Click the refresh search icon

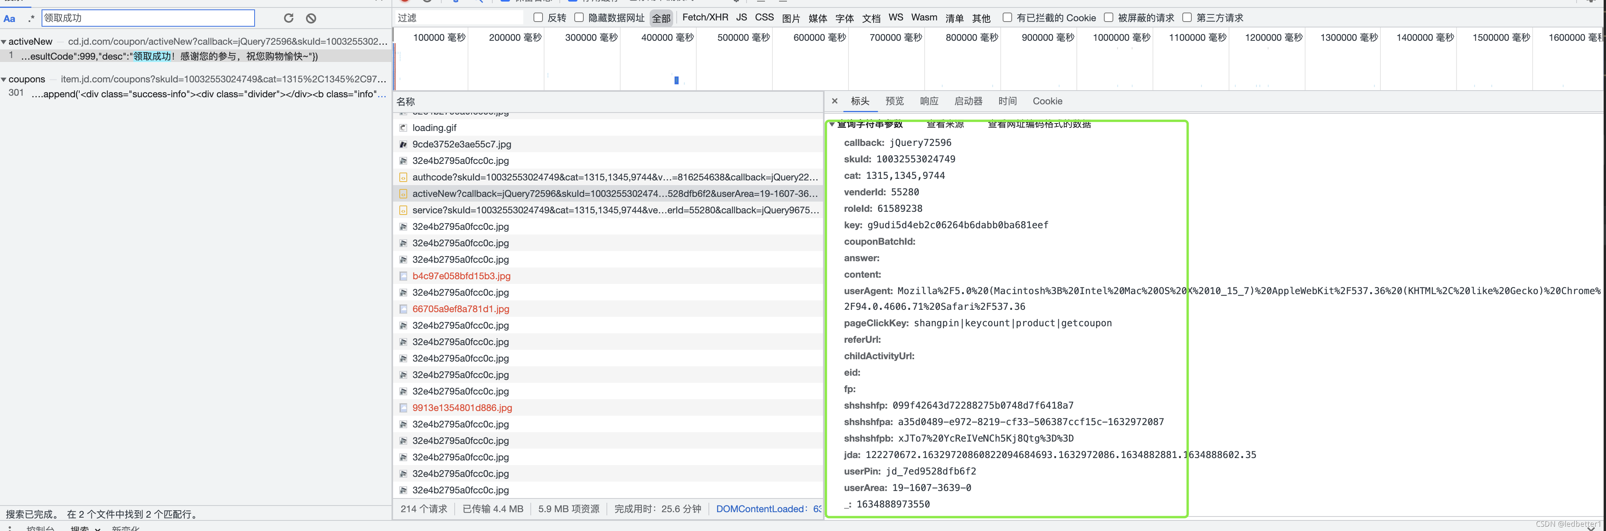coord(289,18)
